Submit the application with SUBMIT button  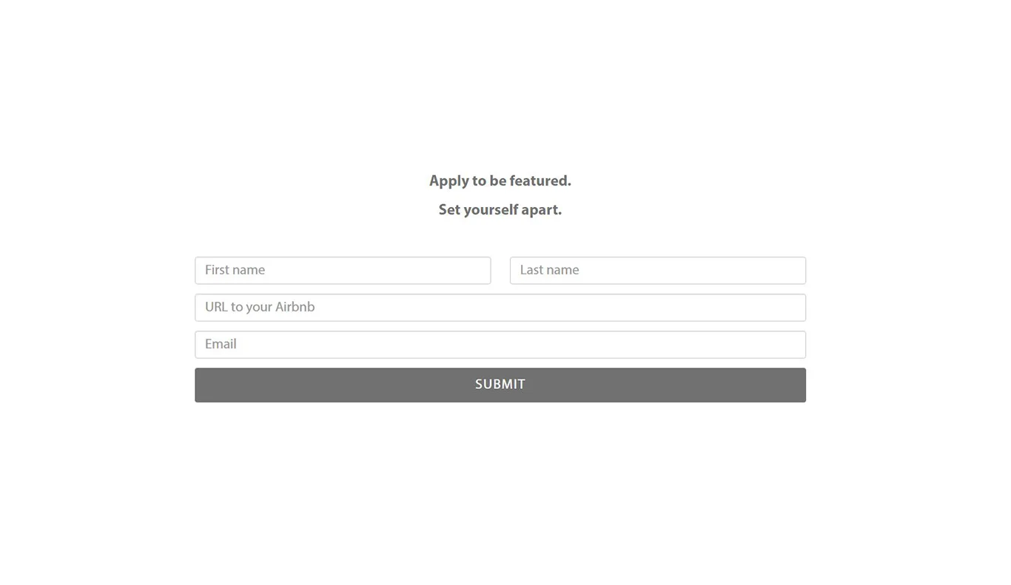pyautogui.click(x=500, y=385)
